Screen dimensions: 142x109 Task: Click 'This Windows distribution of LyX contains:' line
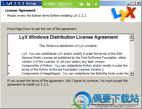tap(68, 46)
